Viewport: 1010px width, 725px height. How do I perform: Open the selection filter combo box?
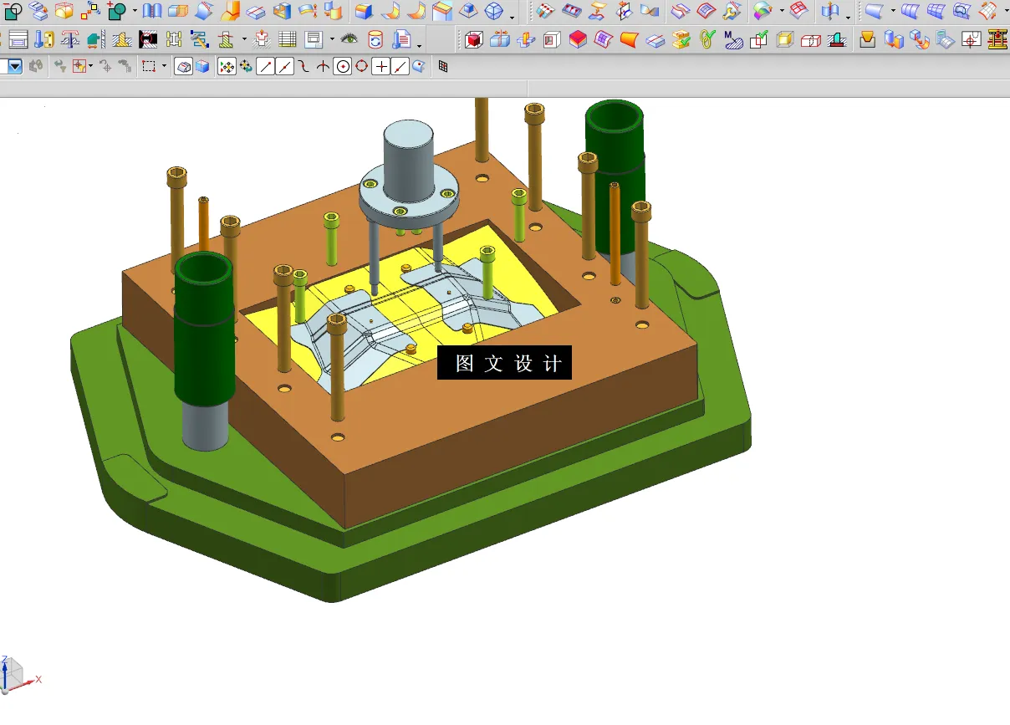coord(14,67)
